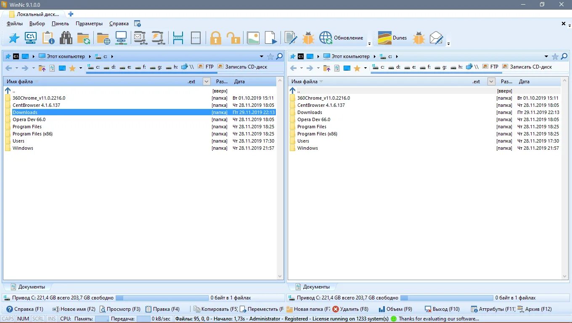Open the .ext column dropdown in left panel
The height and width of the screenshot is (323, 572).
207,82
